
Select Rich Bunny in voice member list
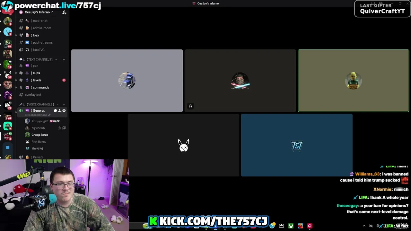[45, 141]
